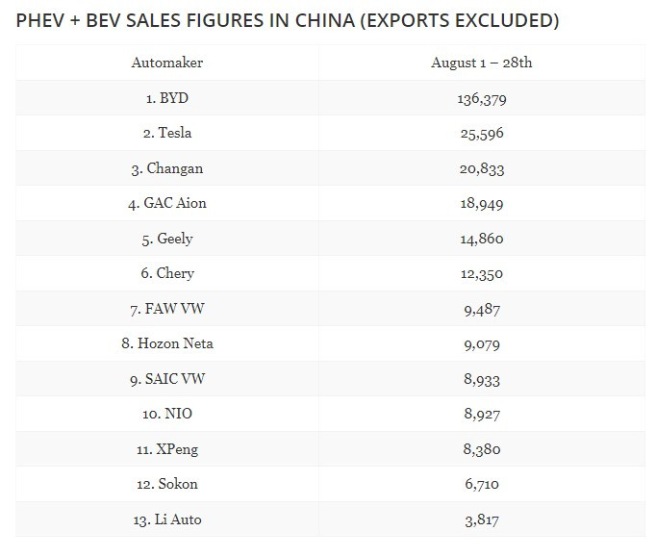Click the XPeng automaker cell
The height and width of the screenshot is (557, 656).
167,449
